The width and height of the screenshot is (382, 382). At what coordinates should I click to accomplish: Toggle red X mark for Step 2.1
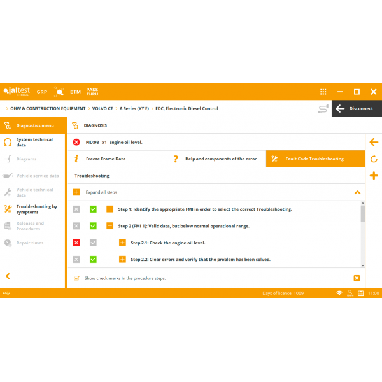[76, 243]
